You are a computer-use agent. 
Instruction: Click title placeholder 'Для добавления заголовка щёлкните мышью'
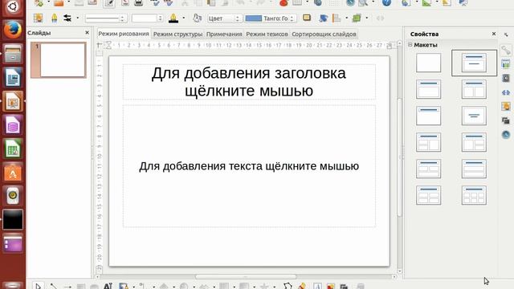[249, 82]
